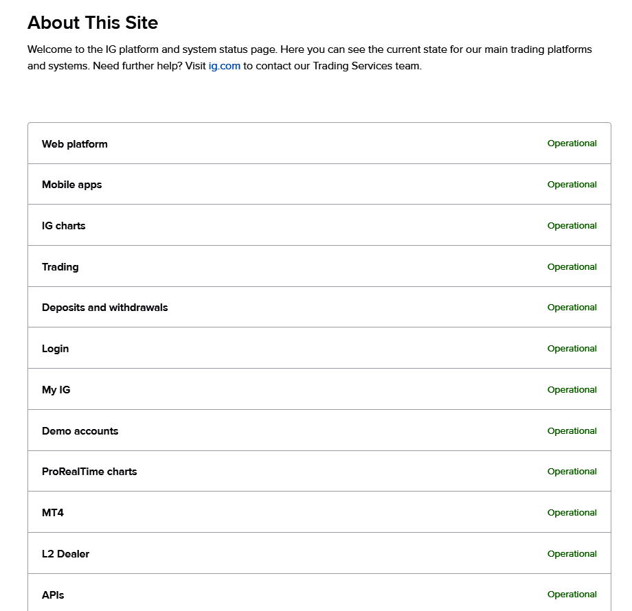Click Operational status for Web platform
The image size is (632, 611).
[572, 143]
